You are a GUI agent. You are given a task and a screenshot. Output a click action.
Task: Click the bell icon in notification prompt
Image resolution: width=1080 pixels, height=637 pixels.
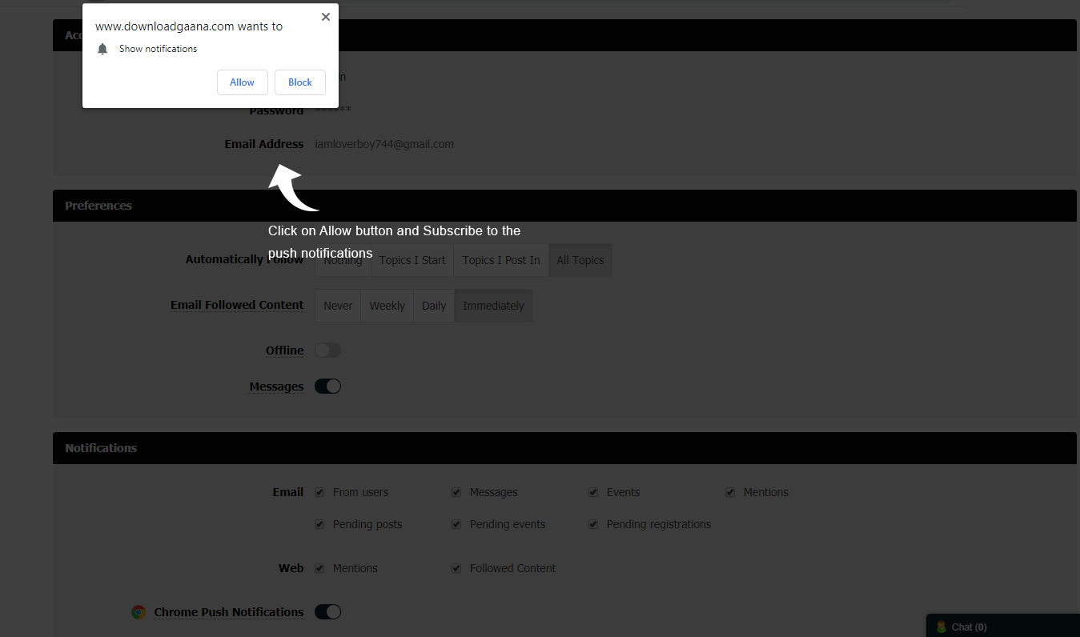102,49
